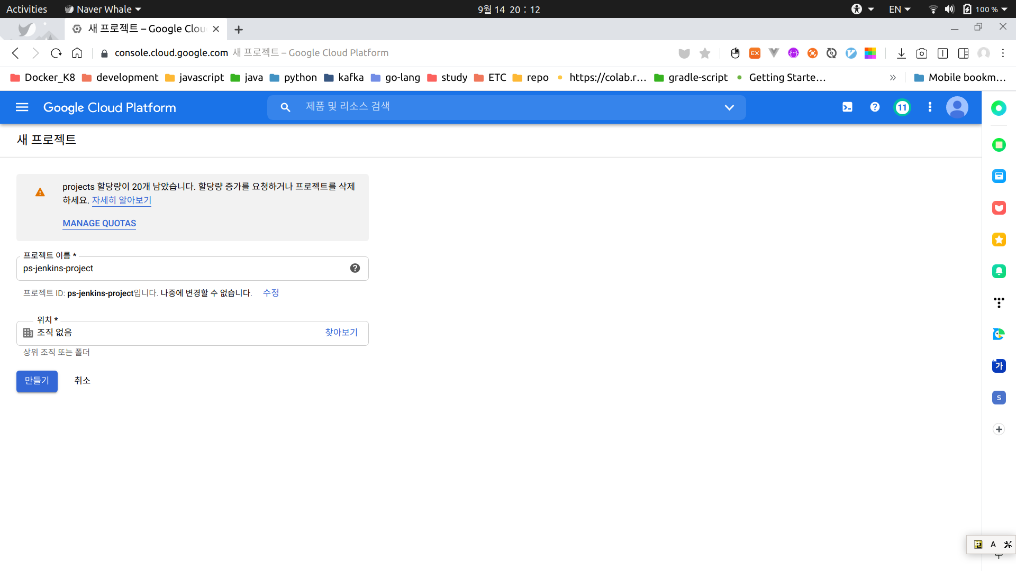Open the EN input language dropdown
The height and width of the screenshot is (571, 1016).
(x=899, y=9)
